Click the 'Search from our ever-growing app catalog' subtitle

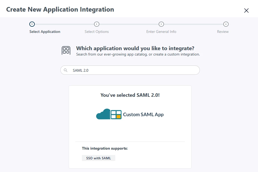tap(138, 54)
